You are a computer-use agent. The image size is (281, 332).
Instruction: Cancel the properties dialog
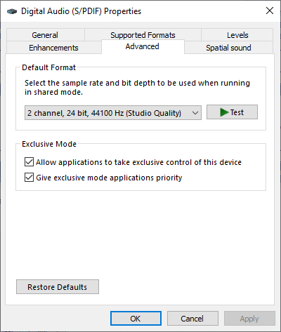(192, 319)
